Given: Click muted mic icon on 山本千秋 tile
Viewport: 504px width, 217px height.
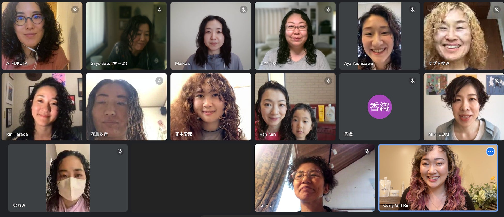Looking at the screenshot, I should click(x=328, y=10).
